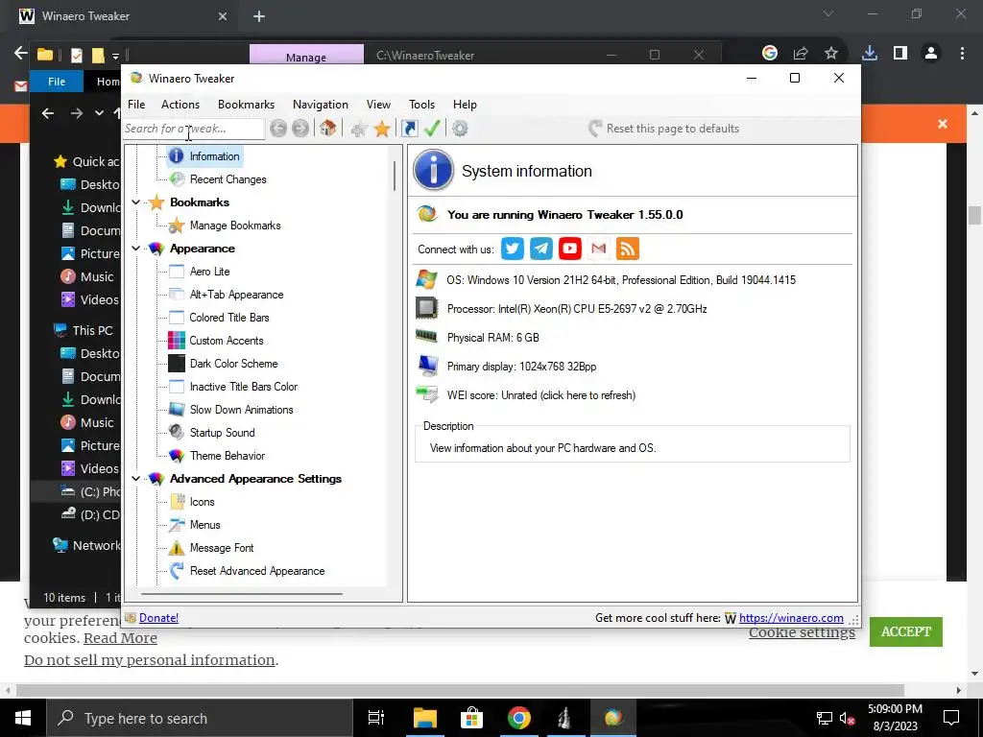Open the Manage tab in File Explorer
The height and width of the screenshot is (737, 983).
tap(306, 57)
